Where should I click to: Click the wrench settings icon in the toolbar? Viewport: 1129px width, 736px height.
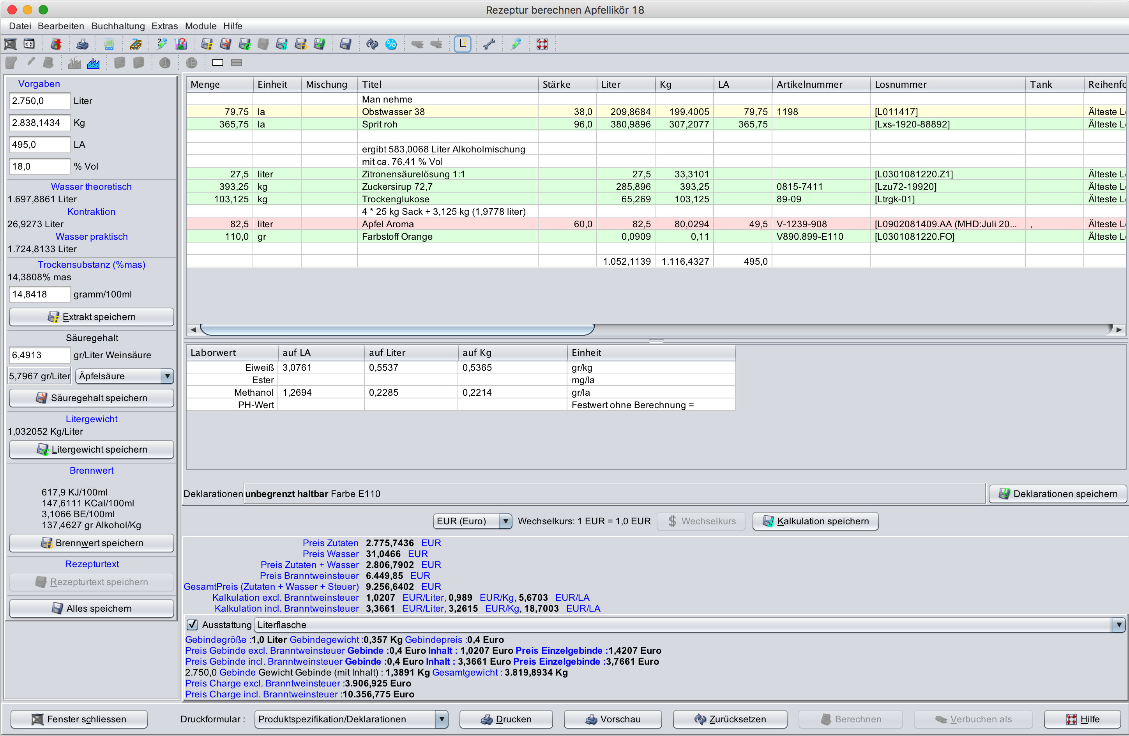(489, 44)
